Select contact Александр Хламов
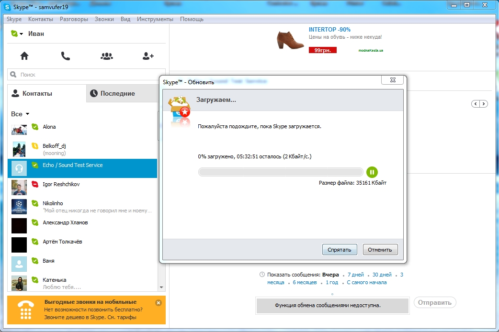499x332 pixels. [x=82, y=225]
